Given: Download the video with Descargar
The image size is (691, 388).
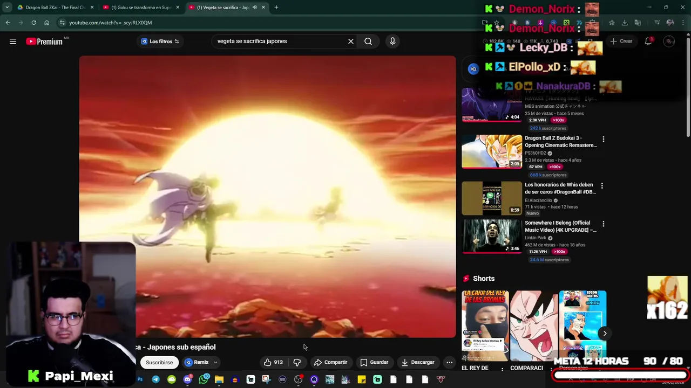Looking at the screenshot, I should point(418,362).
